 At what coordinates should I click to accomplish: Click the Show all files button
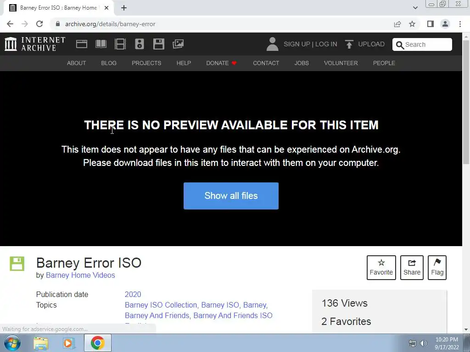[231, 196]
